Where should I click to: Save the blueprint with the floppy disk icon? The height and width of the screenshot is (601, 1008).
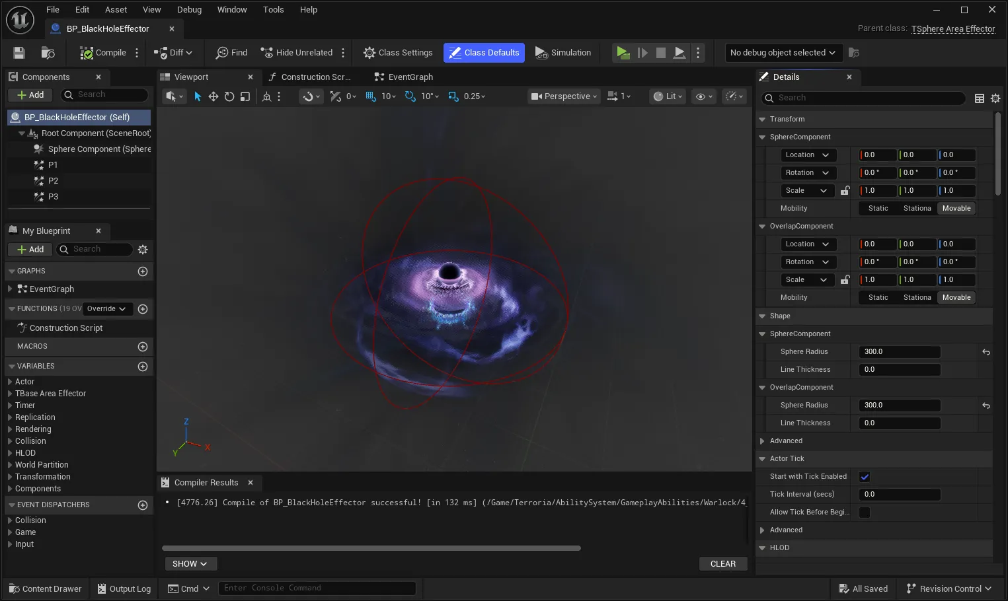pos(19,53)
